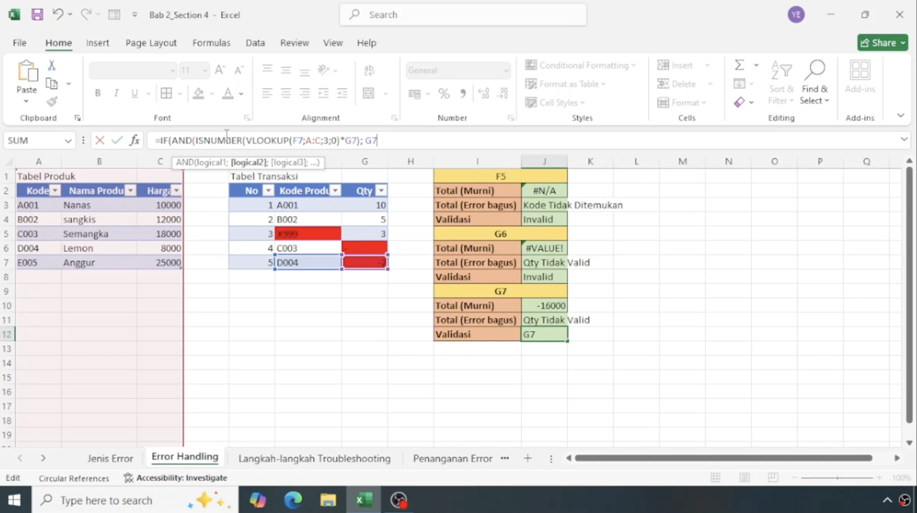917x513 pixels.
Task: Apply Percent Style to selection
Action: [444, 93]
